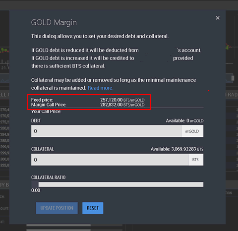Close the GOLD Margin dialog
Image resolution: width=238 pixels, height=231 pixels.
pyautogui.click(x=218, y=18)
